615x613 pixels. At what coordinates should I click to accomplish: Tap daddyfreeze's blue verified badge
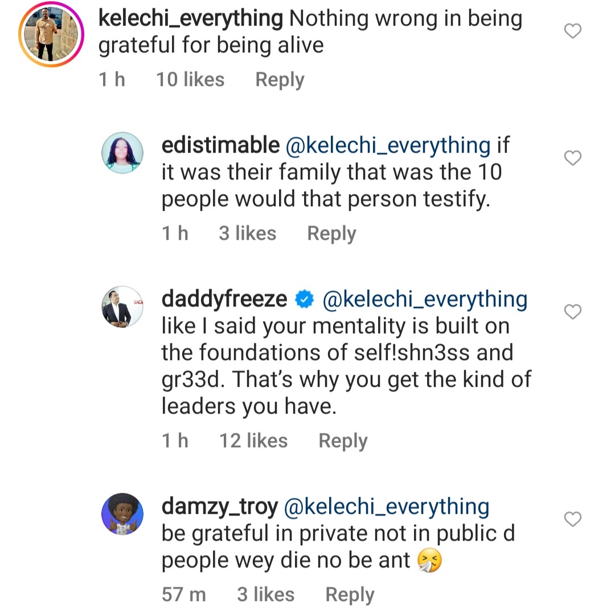pos(305,300)
